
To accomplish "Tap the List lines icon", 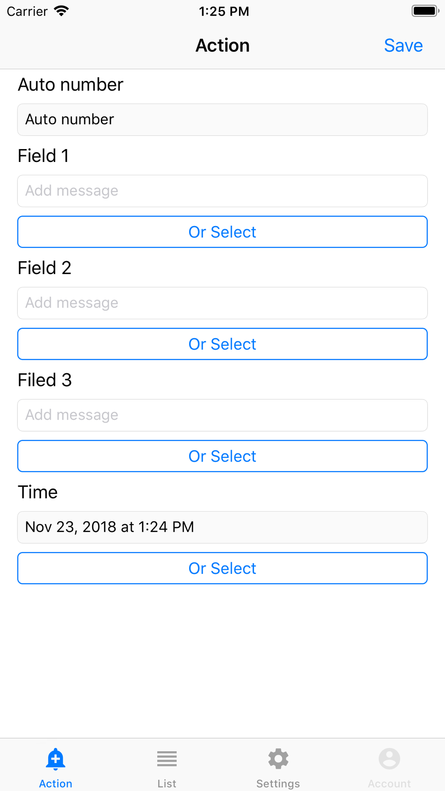I will (x=167, y=759).
